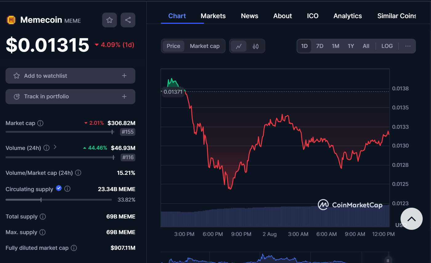Viewport: 431px width, 263px height.
Task: Click the star icon near the coin name
Action: (109, 20)
